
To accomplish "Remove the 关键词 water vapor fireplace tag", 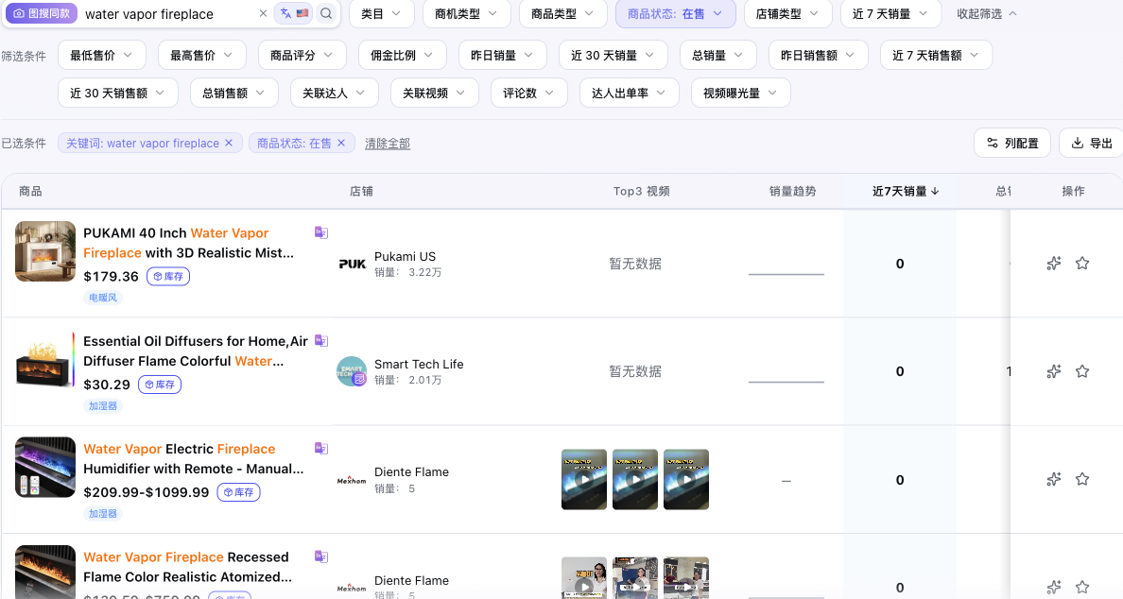I will [x=229, y=143].
